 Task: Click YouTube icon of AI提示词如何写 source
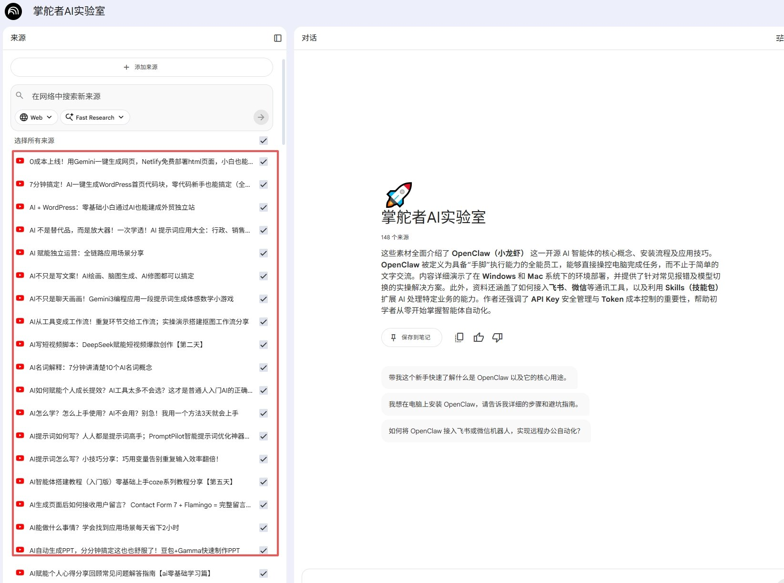click(x=20, y=436)
